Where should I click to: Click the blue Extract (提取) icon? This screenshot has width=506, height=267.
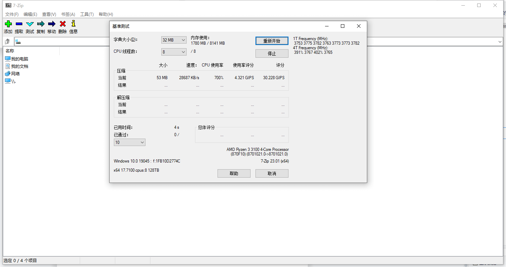pos(19,24)
